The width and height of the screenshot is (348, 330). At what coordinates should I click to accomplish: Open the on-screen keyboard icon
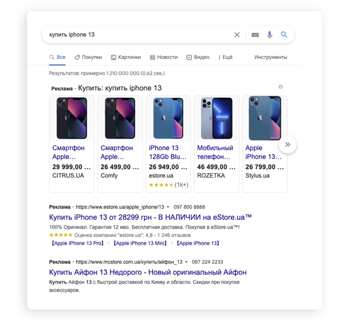pos(255,35)
